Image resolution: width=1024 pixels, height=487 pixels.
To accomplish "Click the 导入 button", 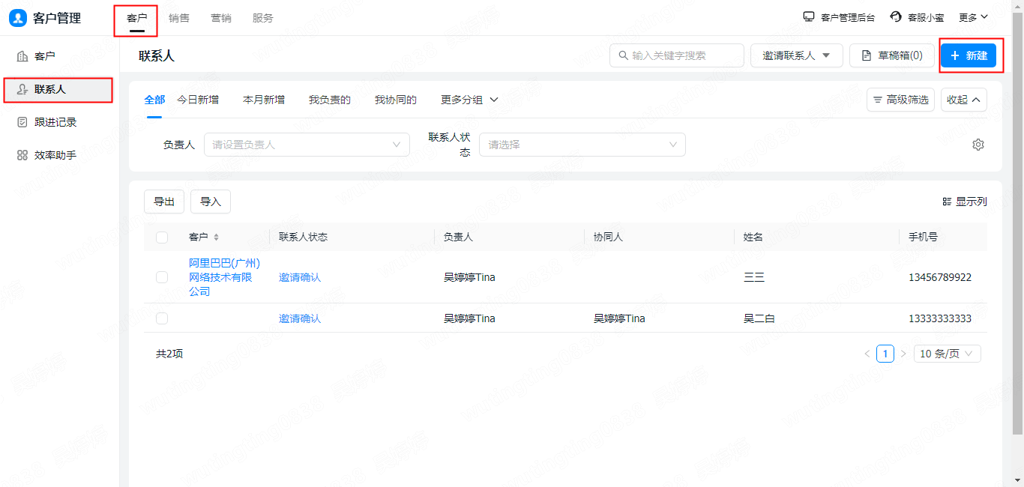I will click(x=211, y=202).
